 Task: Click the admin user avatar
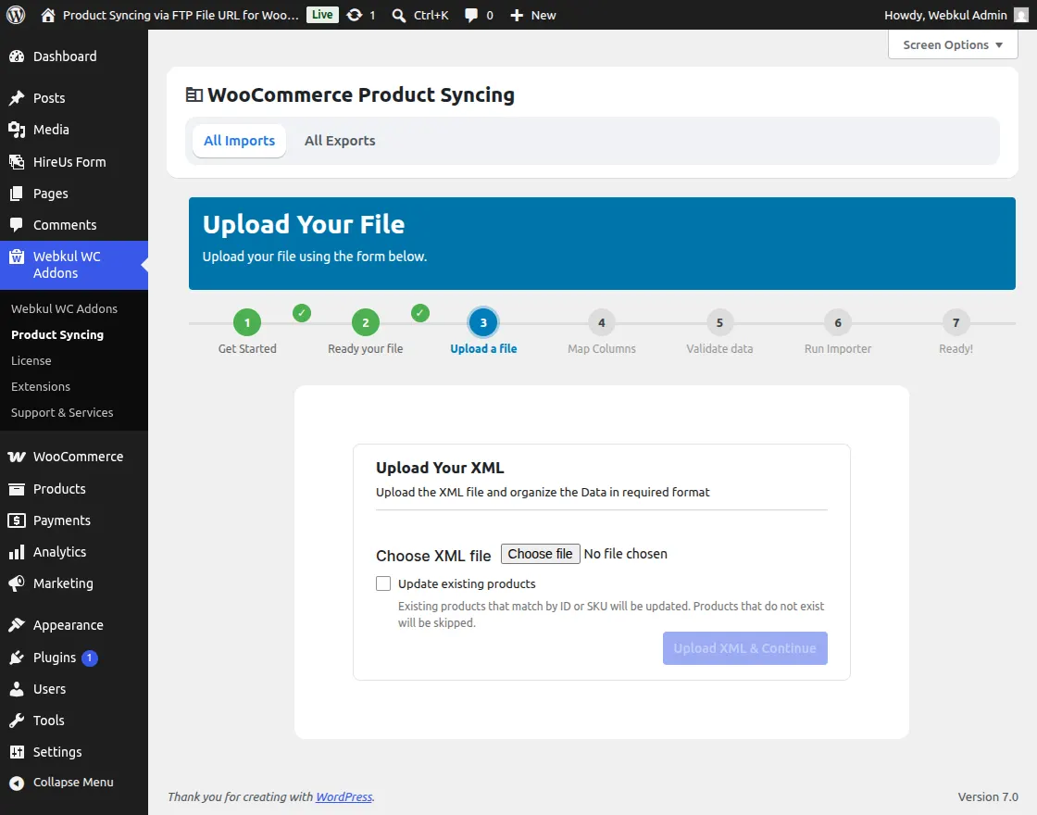click(1021, 15)
